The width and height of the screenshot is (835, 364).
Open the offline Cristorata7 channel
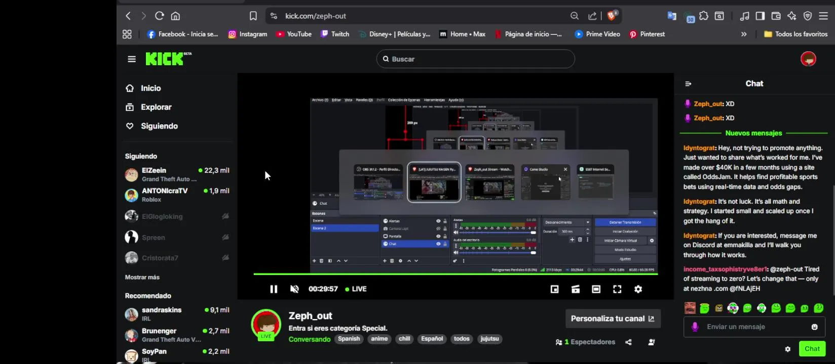click(177, 258)
